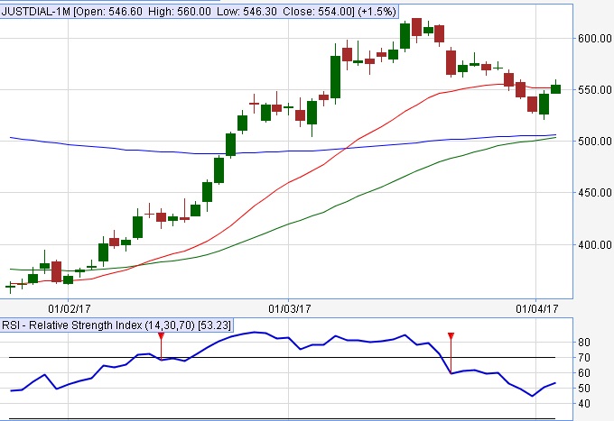Click the RSI 50 level label

click(x=584, y=389)
